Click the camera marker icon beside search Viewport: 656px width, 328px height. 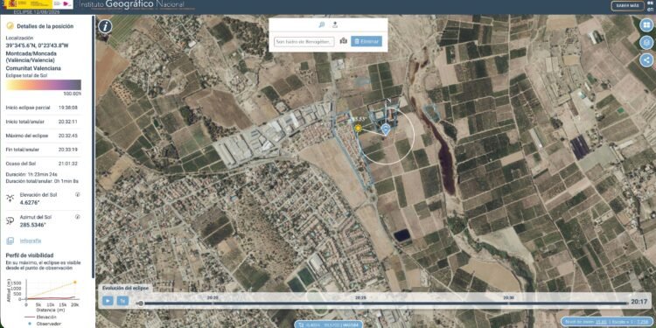tap(344, 41)
